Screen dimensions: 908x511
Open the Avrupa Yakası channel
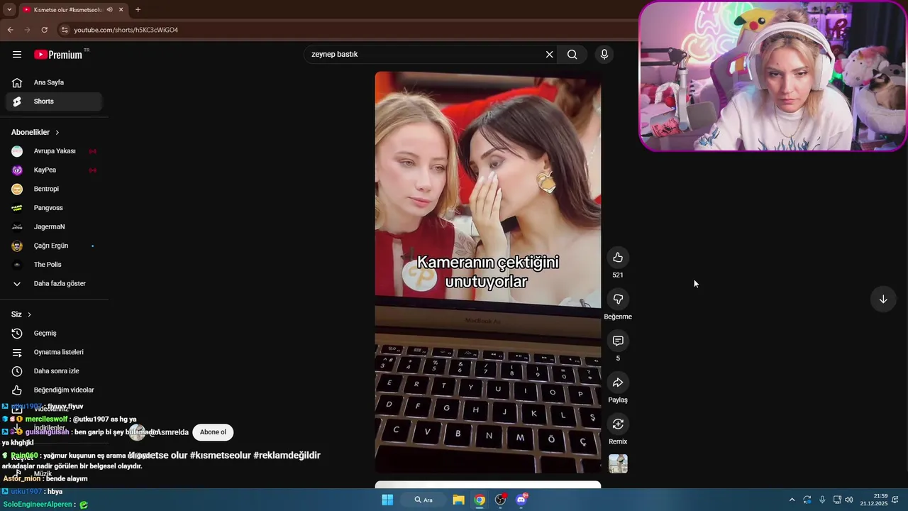coord(54,151)
